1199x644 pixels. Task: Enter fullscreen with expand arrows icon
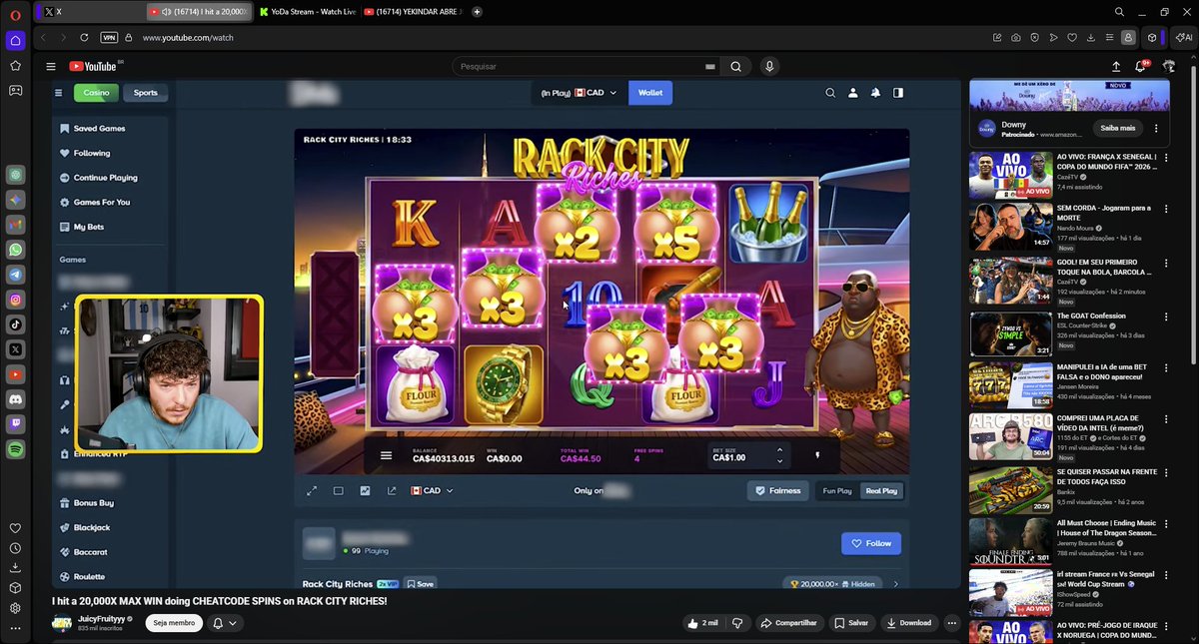tap(312, 491)
